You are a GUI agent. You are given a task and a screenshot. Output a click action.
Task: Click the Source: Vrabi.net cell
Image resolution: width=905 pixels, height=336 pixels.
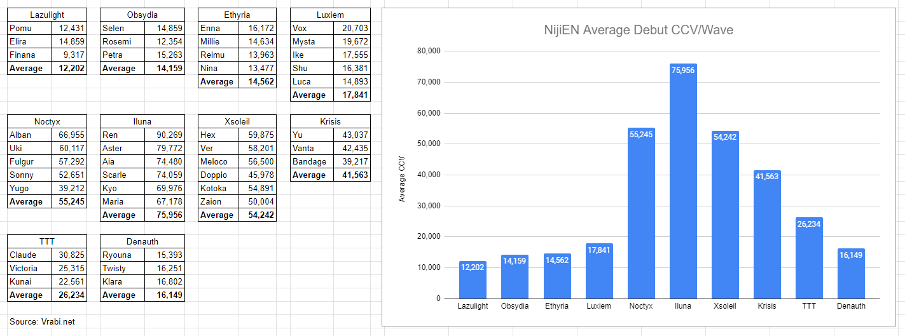point(42,321)
